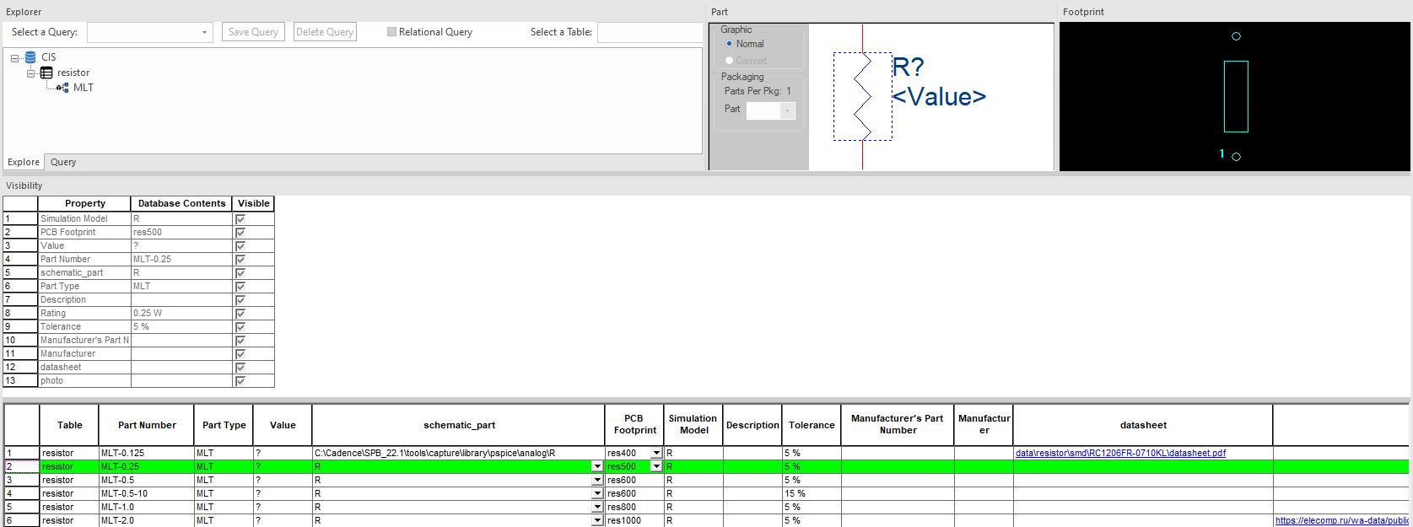This screenshot has width=1413, height=527.
Task: Click the Select a Table input field
Action: click(649, 32)
